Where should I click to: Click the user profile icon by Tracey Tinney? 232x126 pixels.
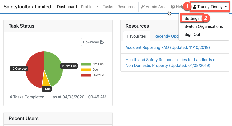tap(194, 7)
